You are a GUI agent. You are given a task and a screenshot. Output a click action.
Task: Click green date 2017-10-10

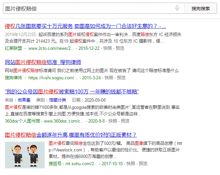(112, 164)
